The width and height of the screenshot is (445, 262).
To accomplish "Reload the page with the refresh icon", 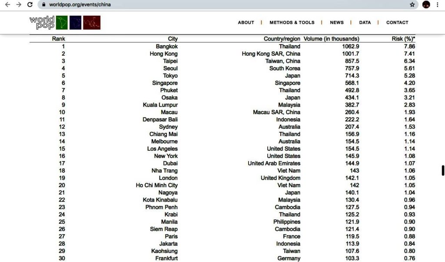I will [30, 4].
